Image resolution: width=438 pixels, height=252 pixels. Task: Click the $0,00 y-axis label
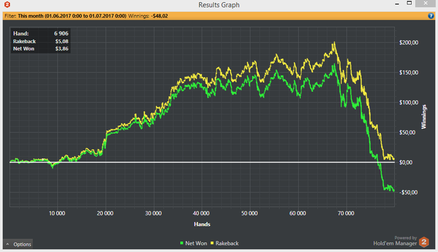(x=405, y=162)
